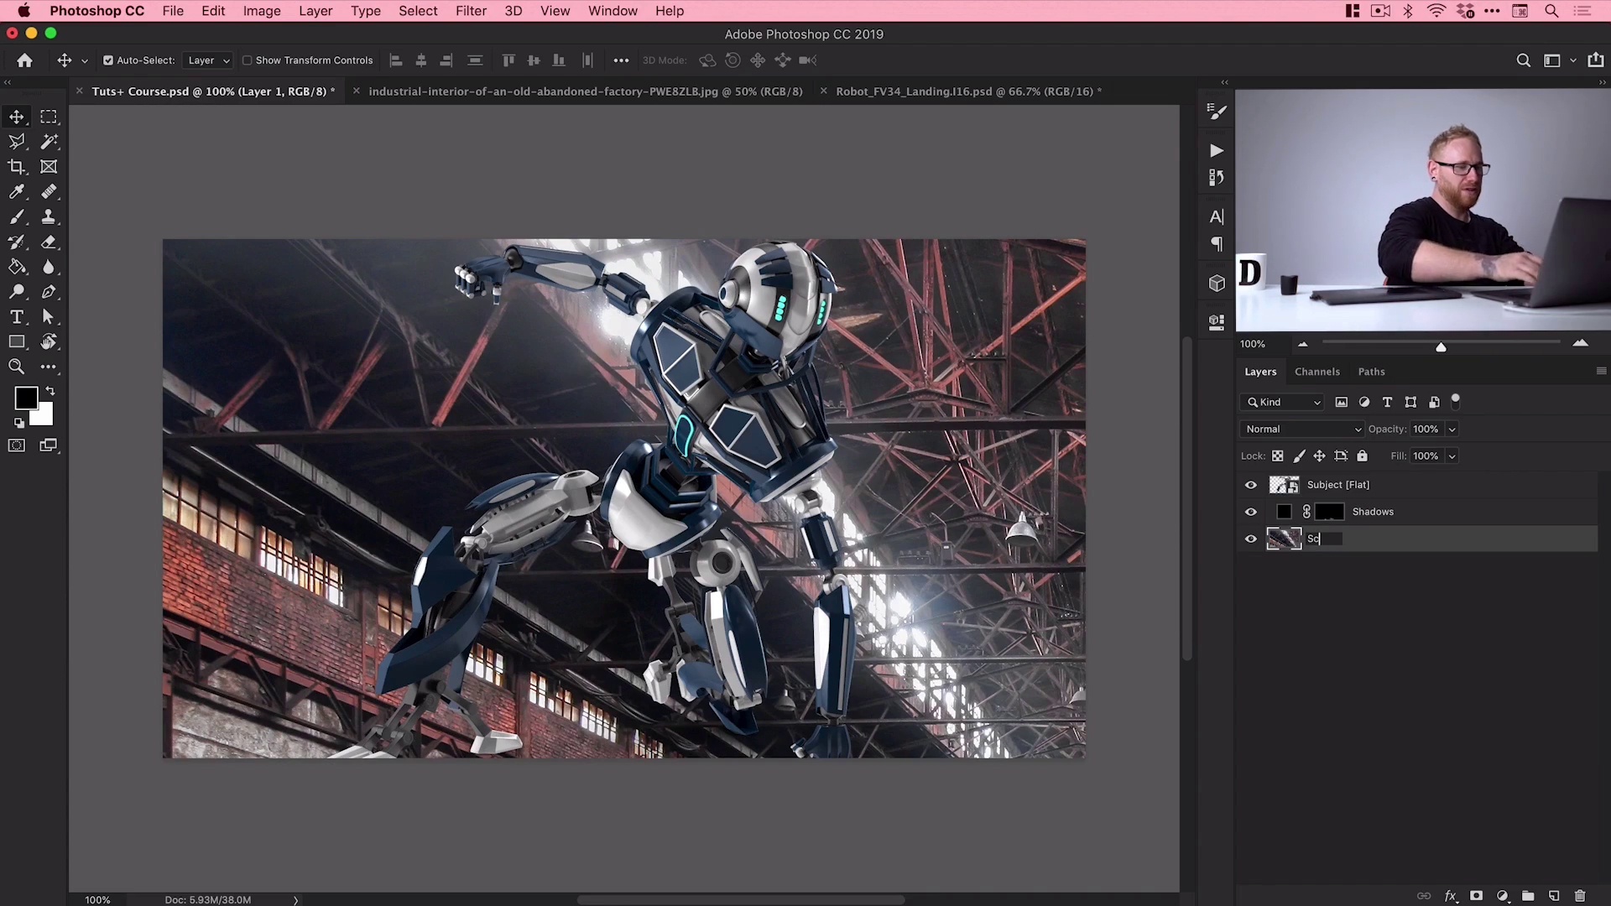Open the Filter menu
Viewport: 1611px width, 906px height.
pyautogui.click(x=469, y=11)
